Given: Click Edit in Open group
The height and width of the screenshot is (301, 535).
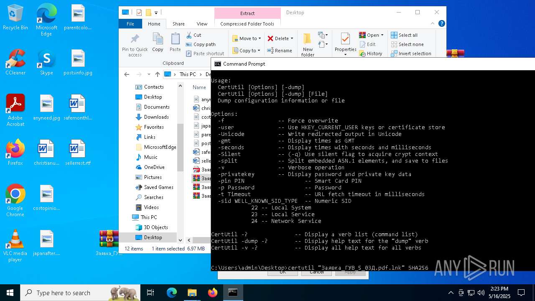Looking at the screenshot, I should (x=367, y=44).
